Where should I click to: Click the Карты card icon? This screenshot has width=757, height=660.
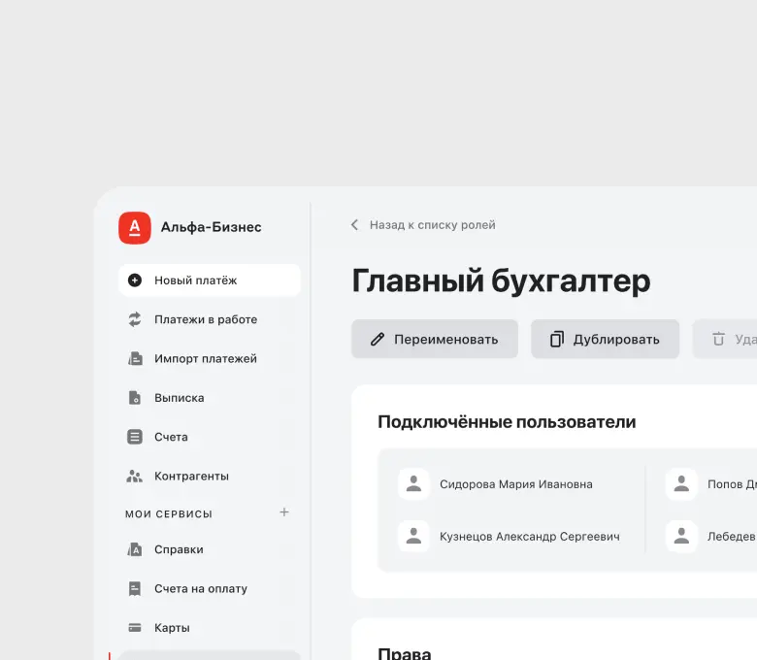point(135,628)
